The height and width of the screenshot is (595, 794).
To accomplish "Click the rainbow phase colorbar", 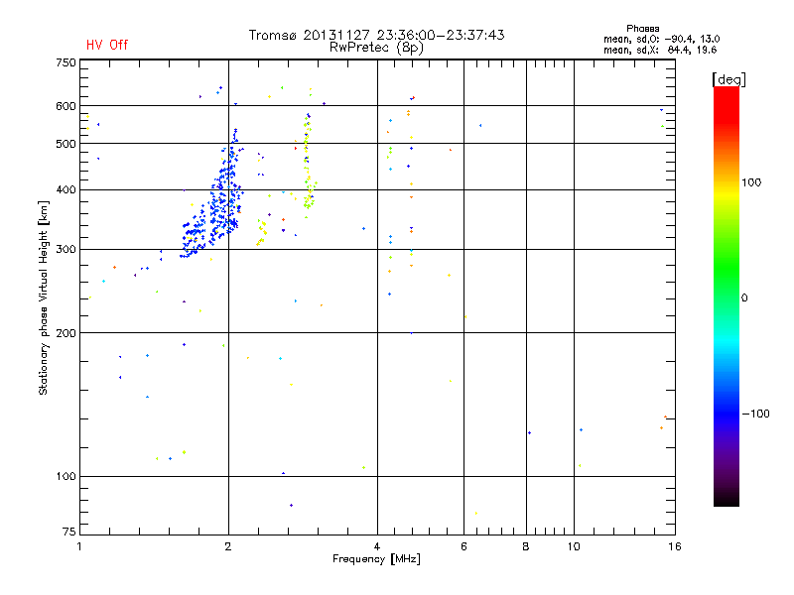I will point(727,296).
